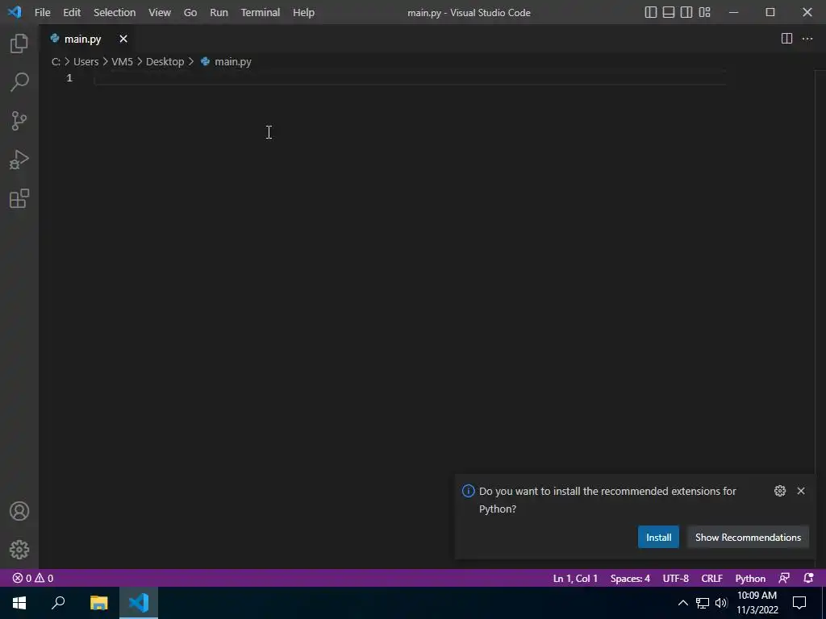The width and height of the screenshot is (826, 619).
Task: Click the VS Code taskbar icon
Action: pos(139,603)
